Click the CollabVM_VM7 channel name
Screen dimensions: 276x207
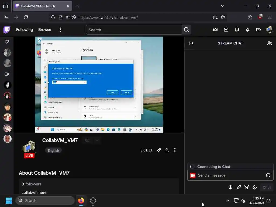pos(60,140)
